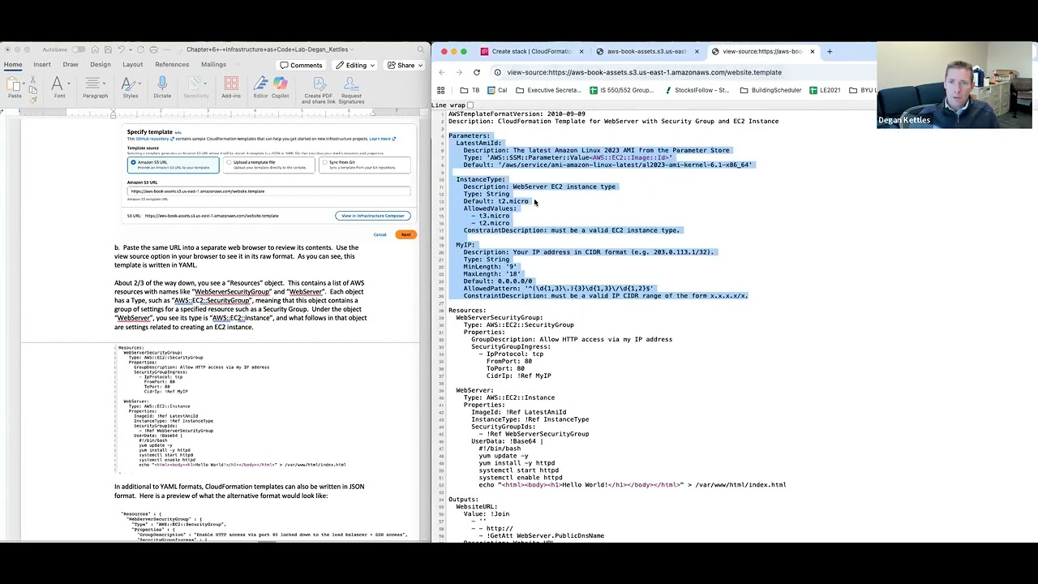Enable the Line wrap checkbox
Image resolution: width=1038 pixels, height=584 pixels.
click(470, 105)
